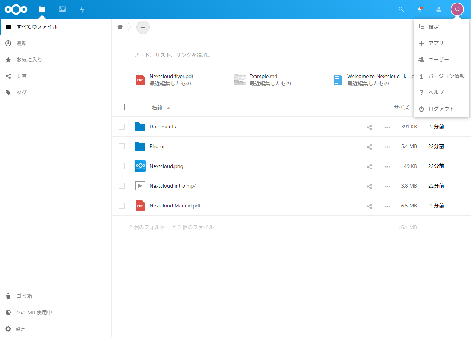Image resolution: width=471 pixels, height=337 pixels.
Task: Go to the home folder breadcrumb icon
Action: [x=120, y=27]
